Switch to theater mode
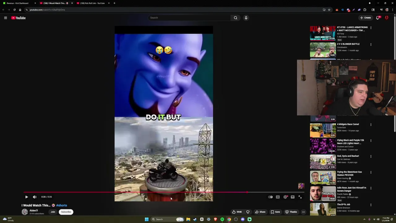This screenshot has width=396, height=223. coord(293,197)
